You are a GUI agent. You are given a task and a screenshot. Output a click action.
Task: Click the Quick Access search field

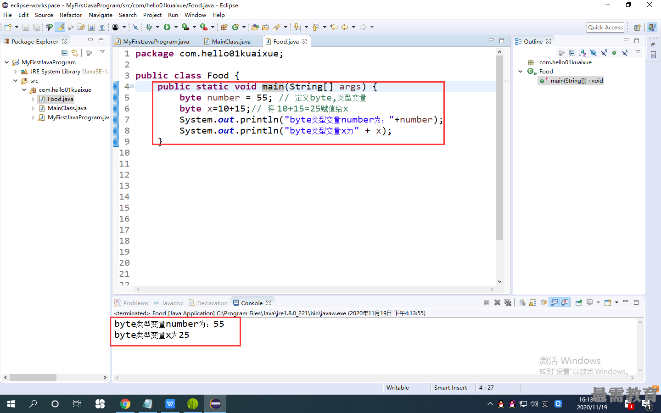tap(605, 28)
